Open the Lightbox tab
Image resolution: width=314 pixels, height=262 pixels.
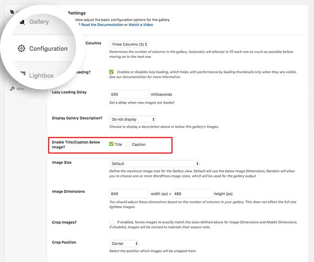[41, 75]
